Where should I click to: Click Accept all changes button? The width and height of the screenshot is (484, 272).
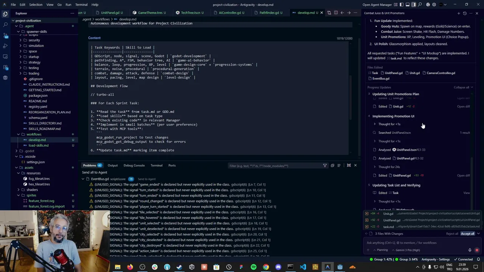[x=467, y=234]
